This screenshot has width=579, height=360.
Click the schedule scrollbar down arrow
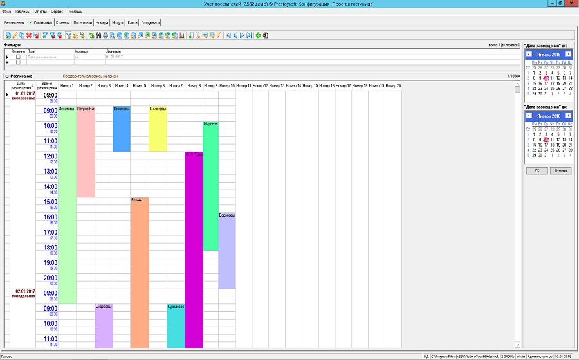[x=517, y=345]
